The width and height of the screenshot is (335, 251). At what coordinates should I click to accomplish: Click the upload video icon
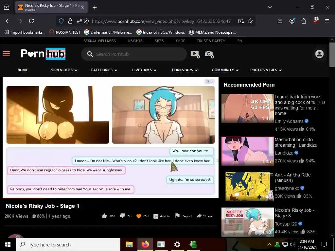[195, 54]
